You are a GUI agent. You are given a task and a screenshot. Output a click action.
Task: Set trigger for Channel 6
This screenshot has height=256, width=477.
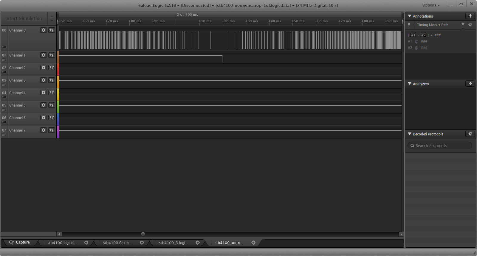click(52, 118)
